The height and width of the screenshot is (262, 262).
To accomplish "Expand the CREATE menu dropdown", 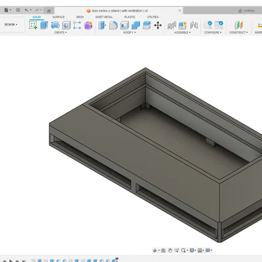I will pos(60,32).
